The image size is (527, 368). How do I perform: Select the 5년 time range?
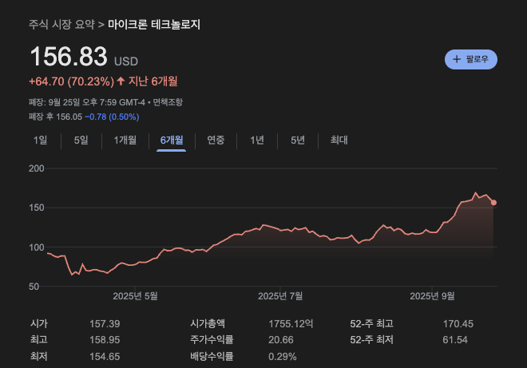297,140
